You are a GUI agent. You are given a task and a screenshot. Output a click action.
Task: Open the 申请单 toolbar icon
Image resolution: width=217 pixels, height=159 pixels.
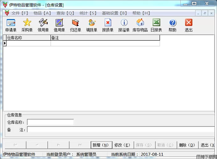tap(11, 25)
